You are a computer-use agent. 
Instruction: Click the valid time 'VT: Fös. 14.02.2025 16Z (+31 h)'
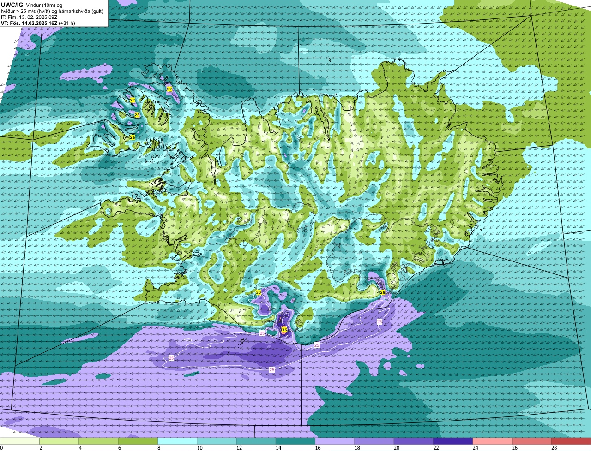(38, 23)
